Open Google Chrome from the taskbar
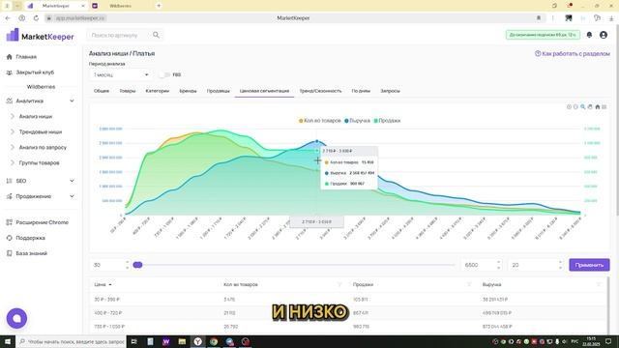The height and width of the screenshot is (348, 619). coord(214,341)
